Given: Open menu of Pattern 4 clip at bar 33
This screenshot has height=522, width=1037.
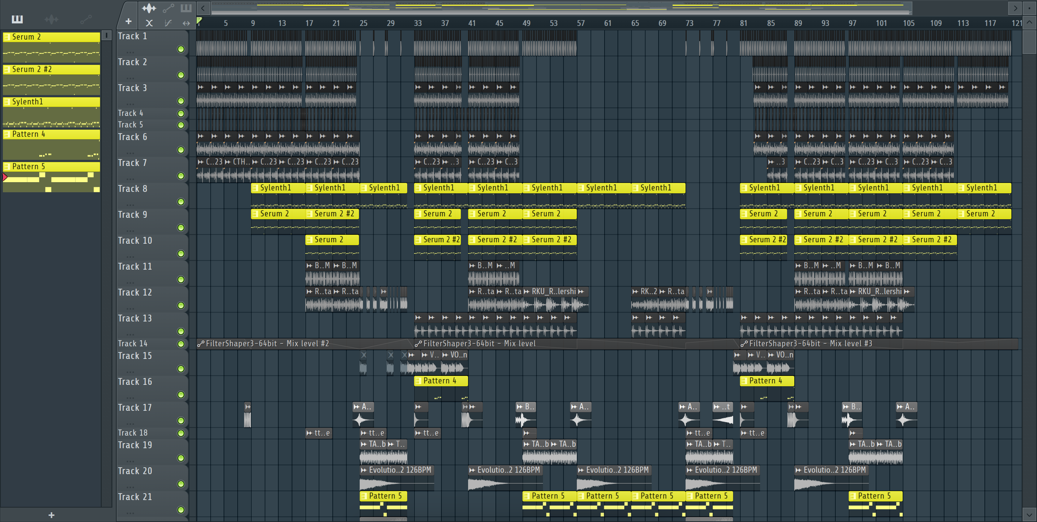Looking at the screenshot, I should point(418,381).
